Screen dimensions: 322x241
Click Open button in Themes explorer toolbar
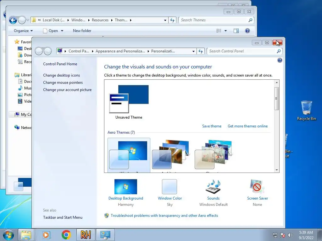point(51,31)
